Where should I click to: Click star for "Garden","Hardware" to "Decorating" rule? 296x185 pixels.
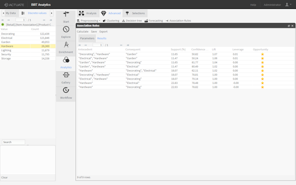(262, 63)
